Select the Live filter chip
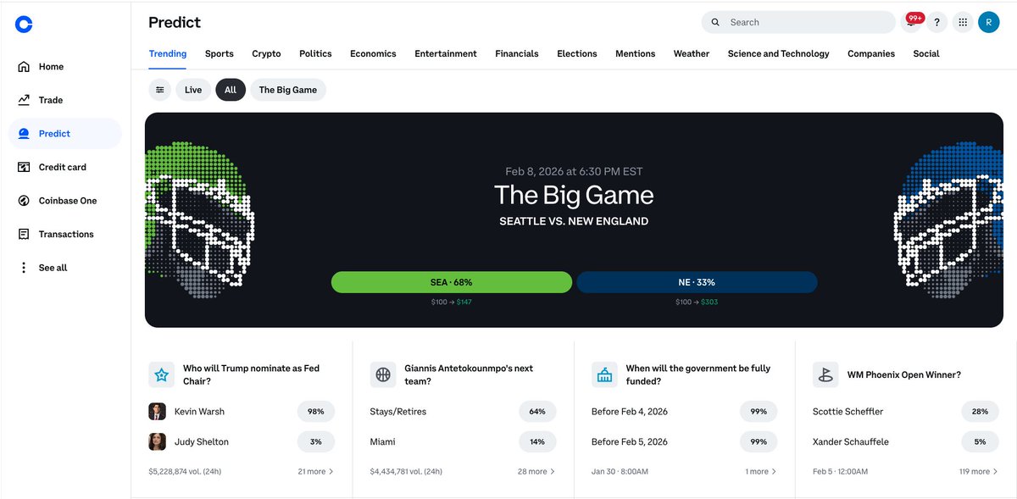1017x499 pixels. tap(193, 90)
